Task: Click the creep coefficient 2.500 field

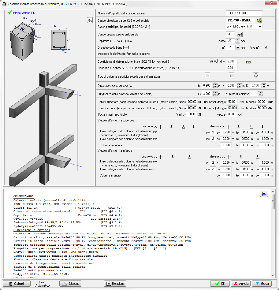Action: pos(232,61)
